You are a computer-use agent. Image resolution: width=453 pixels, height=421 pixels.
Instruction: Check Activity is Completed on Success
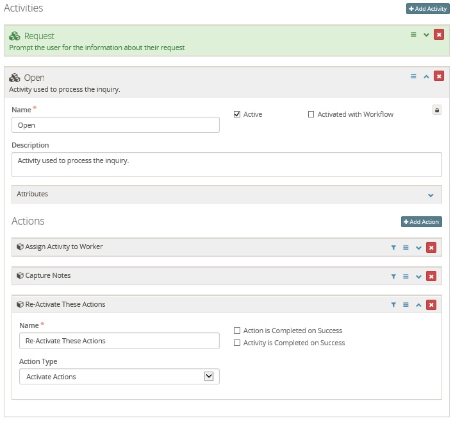pyautogui.click(x=237, y=343)
